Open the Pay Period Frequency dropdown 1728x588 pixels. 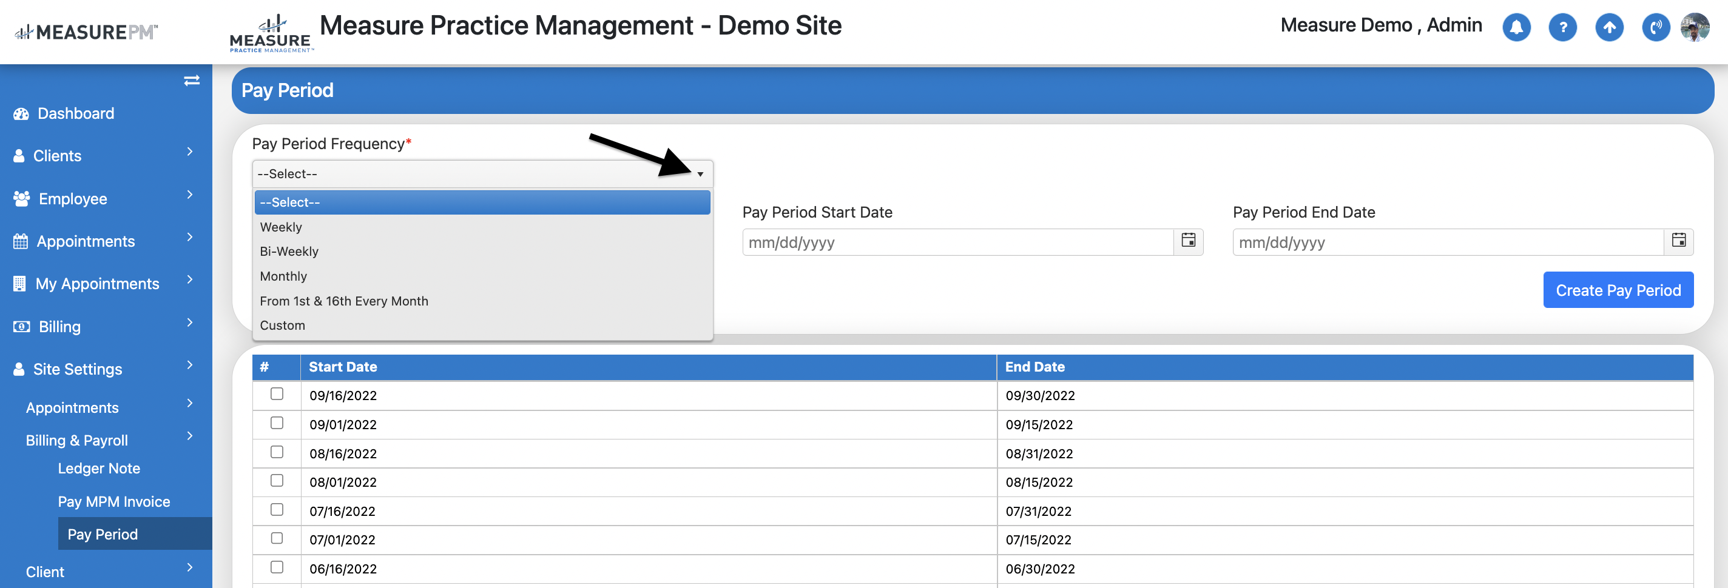click(x=482, y=173)
